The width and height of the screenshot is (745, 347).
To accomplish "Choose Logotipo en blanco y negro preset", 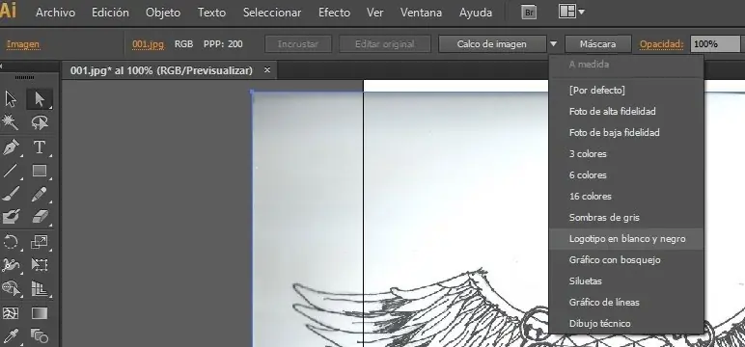I will click(625, 239).
